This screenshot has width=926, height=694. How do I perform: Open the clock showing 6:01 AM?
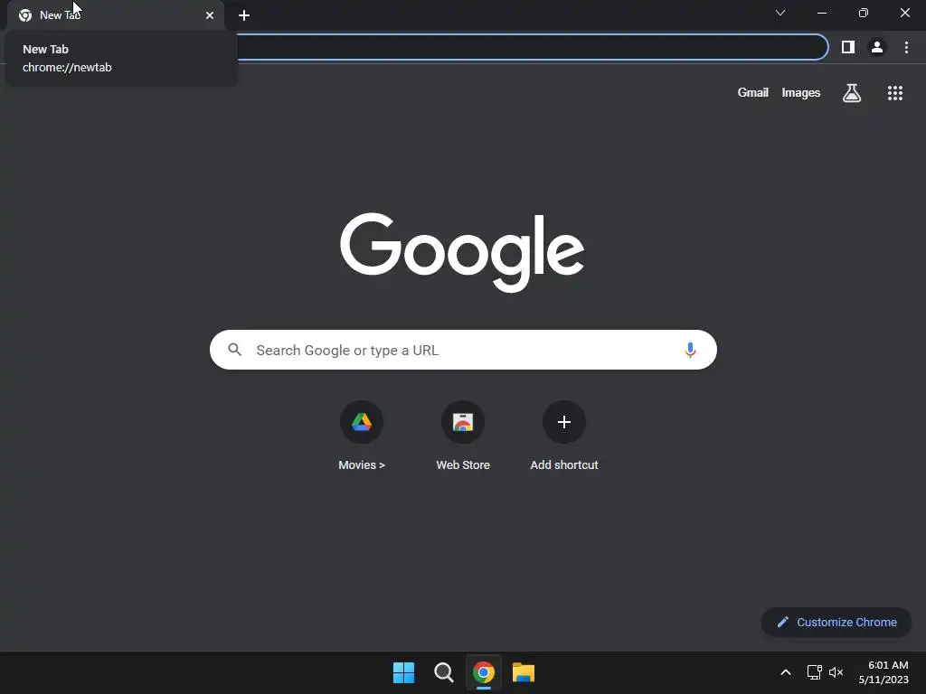(883, 672)
